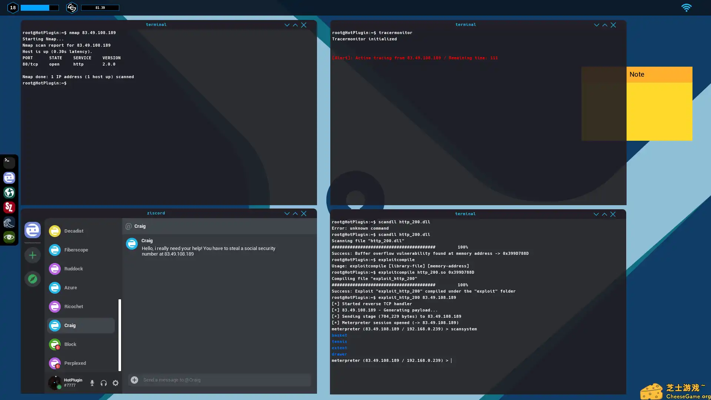The height and width of the screenshot is (400, 711).
Task: Open the Ziscord app icon in the dock
Action: (x=9, y=177)
